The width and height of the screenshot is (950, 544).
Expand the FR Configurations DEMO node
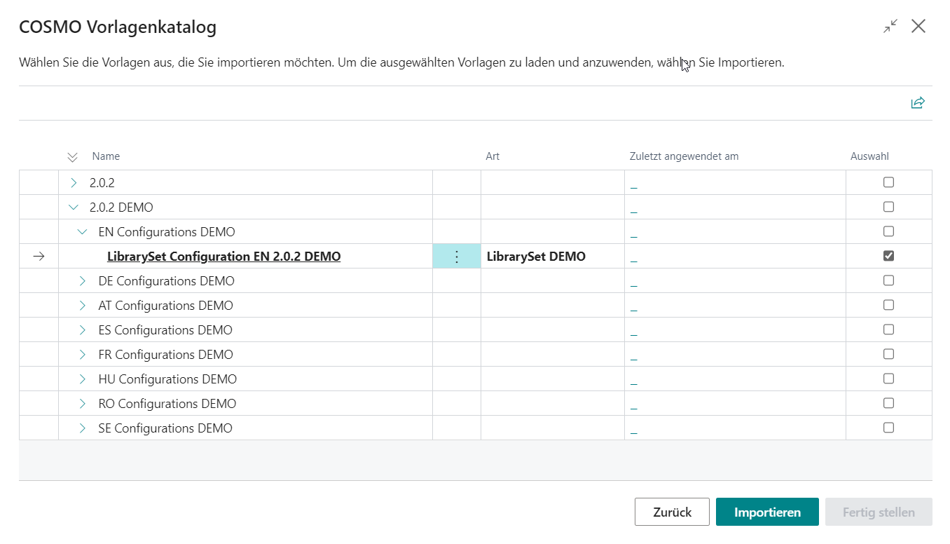[83, 355]
